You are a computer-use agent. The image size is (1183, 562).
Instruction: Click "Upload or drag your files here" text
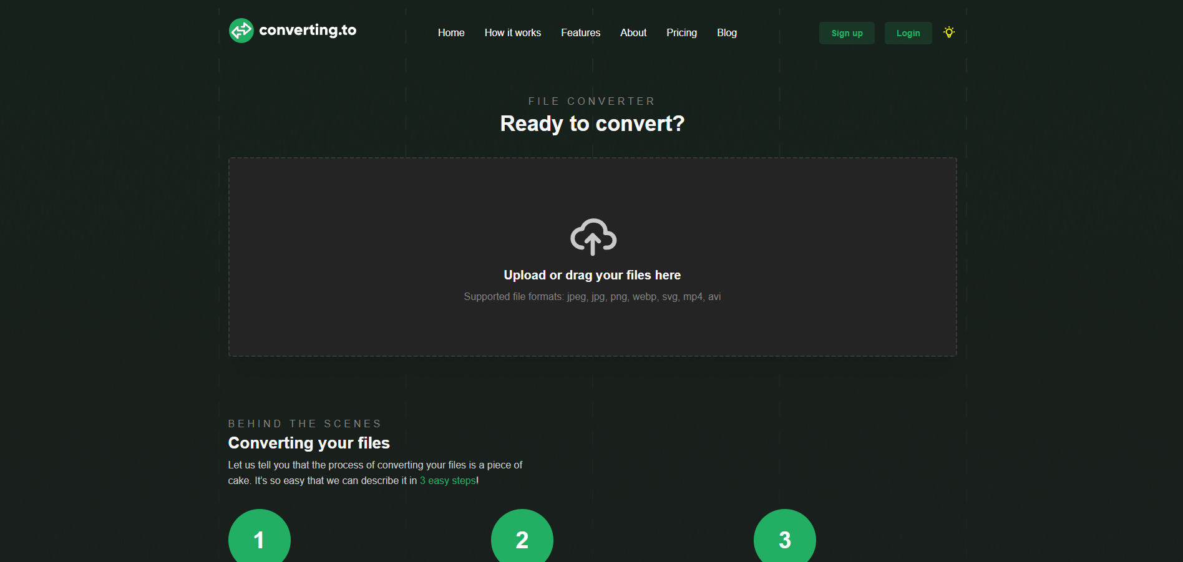tap(592, 275)
